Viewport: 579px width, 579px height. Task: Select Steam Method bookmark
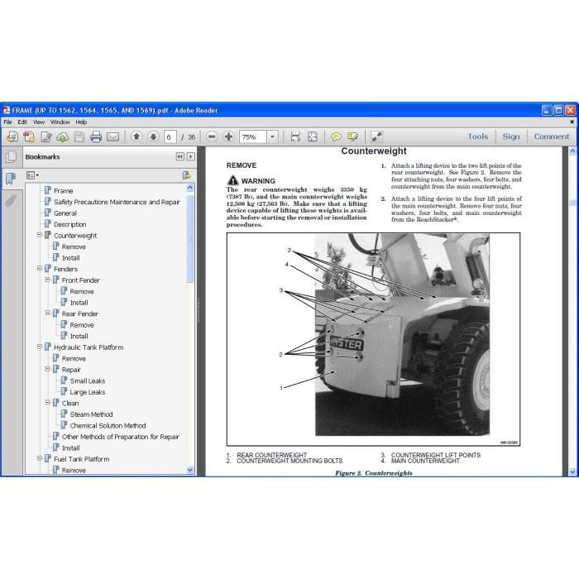point(91,414)
